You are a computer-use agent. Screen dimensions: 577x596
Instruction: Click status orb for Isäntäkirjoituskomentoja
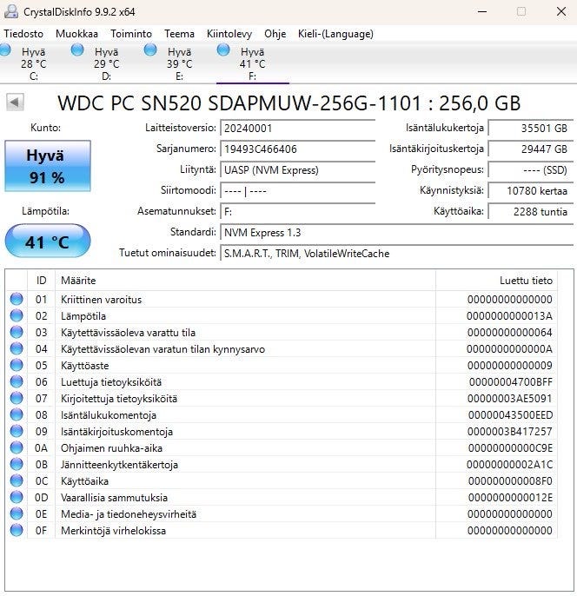[17, 432]
